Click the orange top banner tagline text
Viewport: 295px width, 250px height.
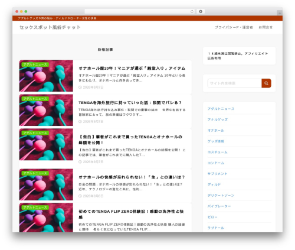pyautogui.click(x=57, y=18)
